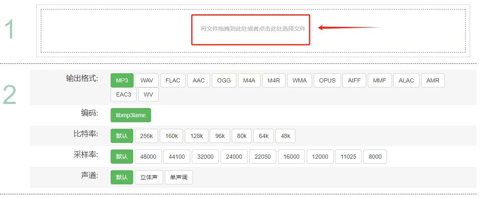The width and height of the screenshot is (481, 198).
Task: Select FLAC output format
Action: click(173, 80)
